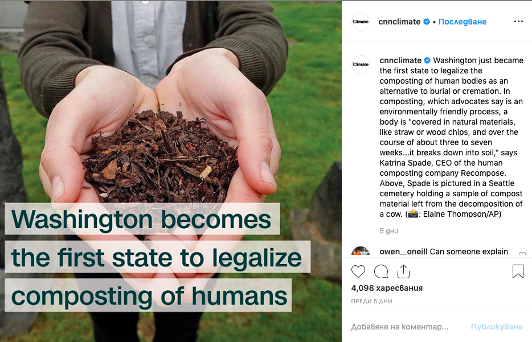View the 4,098 харесвания likes list
Viewport: 532px width, 342px height.
pos(387,288)
